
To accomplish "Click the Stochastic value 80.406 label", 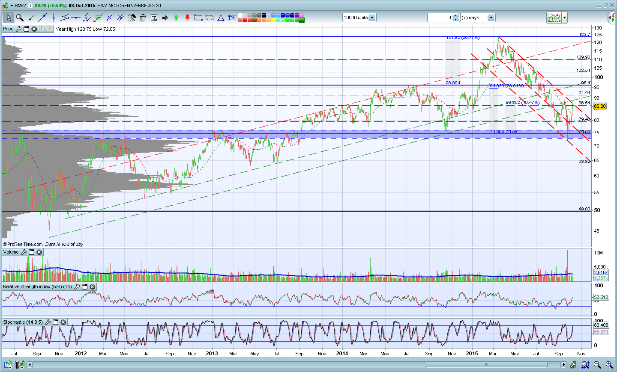I will point(601,325).
